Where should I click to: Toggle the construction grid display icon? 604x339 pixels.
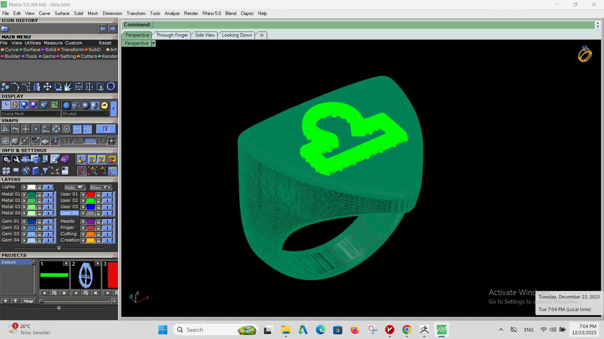click(6, 105)
